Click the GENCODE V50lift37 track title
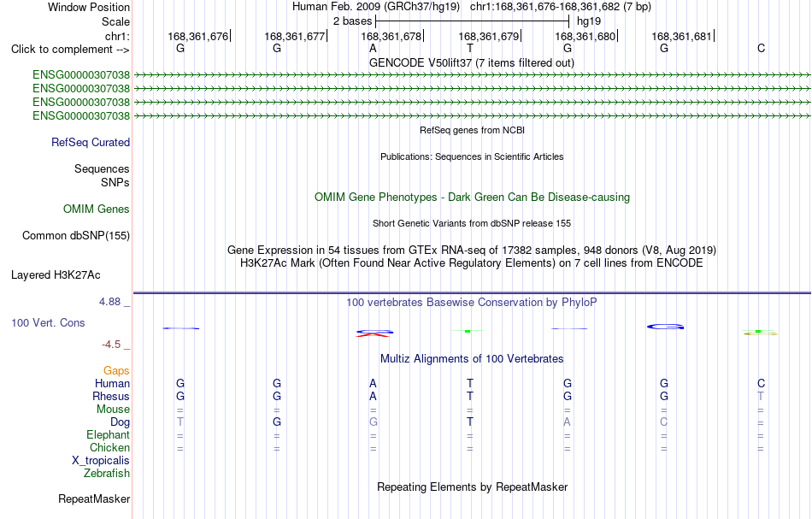The width and height of the screenshot is (812, 519). point(472,62)
